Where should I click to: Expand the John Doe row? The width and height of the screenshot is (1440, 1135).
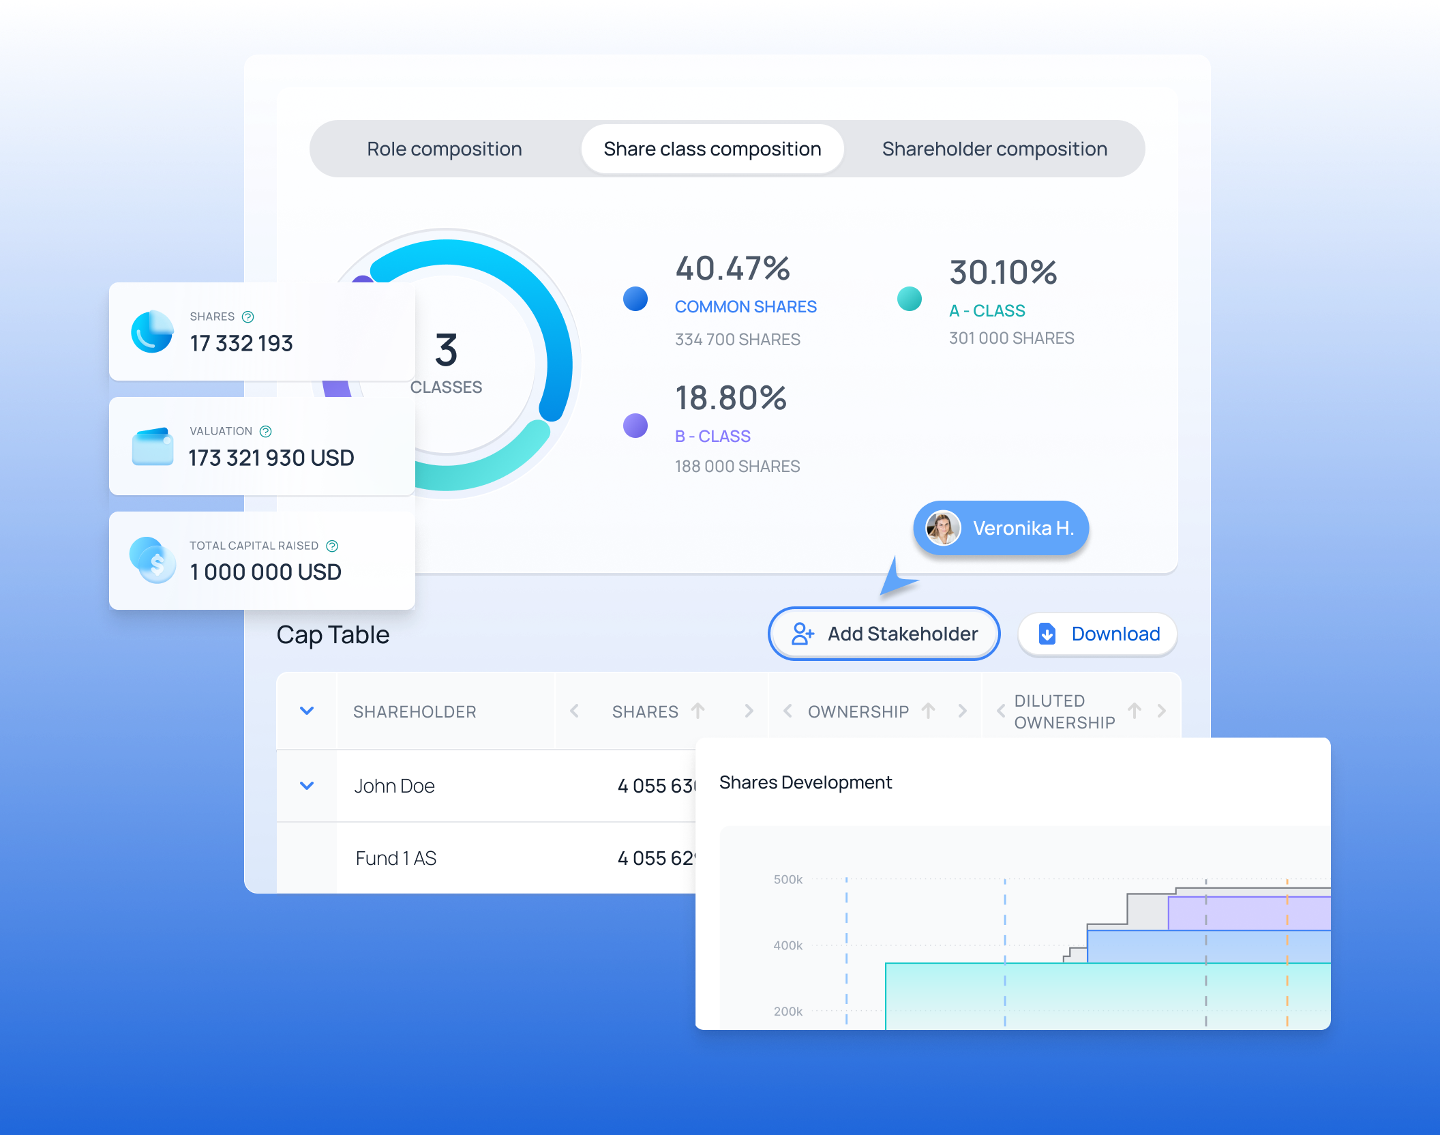point(307,786)
